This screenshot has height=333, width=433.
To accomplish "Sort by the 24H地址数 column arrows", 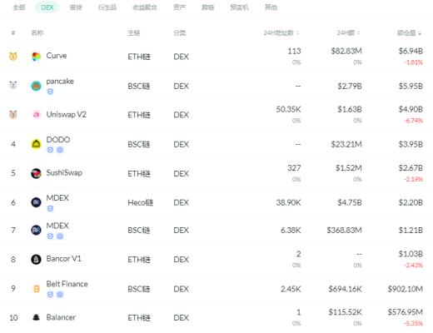I will click(x=298, y=33).
